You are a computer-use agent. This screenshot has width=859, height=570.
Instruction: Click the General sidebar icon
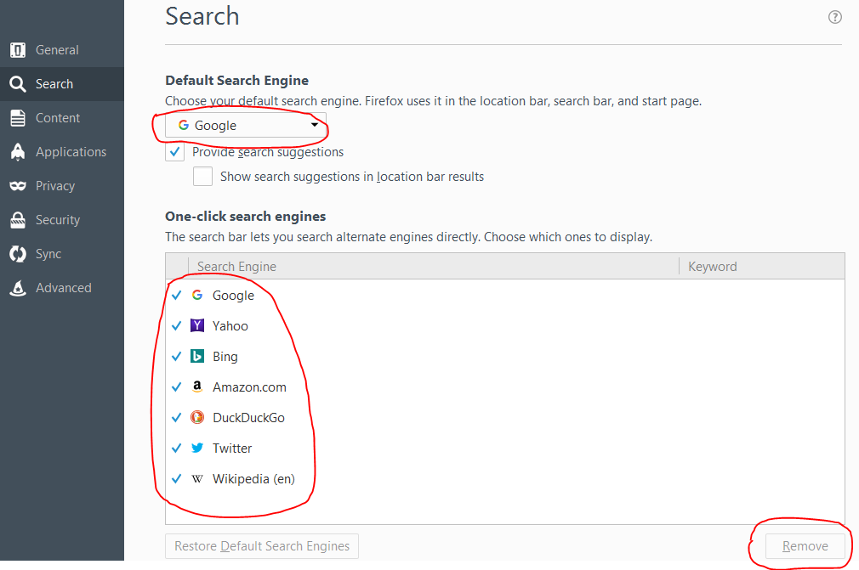point(18,50)
